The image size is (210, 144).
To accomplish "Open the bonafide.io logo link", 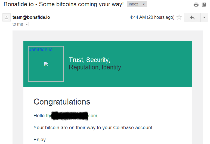I will coord(41,50).
